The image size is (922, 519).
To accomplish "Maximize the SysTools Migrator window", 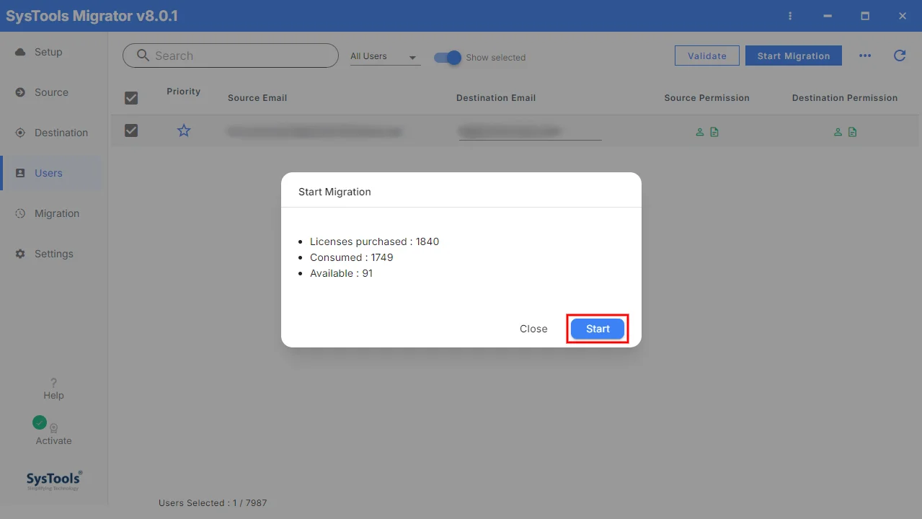I will [865, 16].
